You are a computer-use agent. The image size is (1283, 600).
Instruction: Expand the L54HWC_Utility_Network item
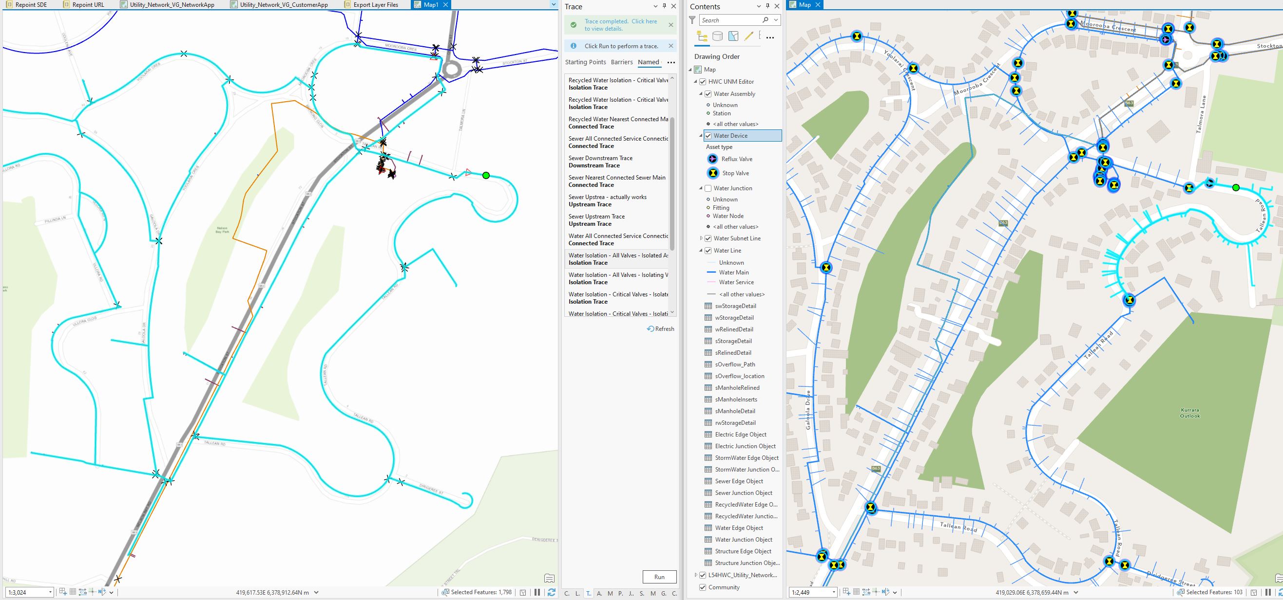point(696,575)
